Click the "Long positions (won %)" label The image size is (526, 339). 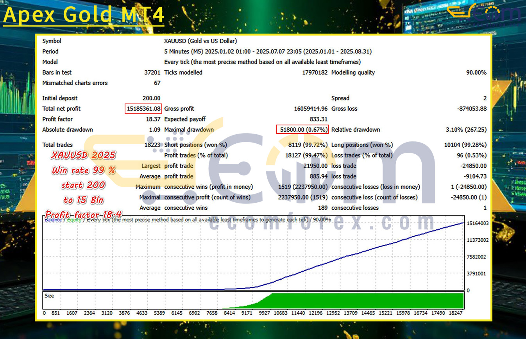tap(362, 145)
